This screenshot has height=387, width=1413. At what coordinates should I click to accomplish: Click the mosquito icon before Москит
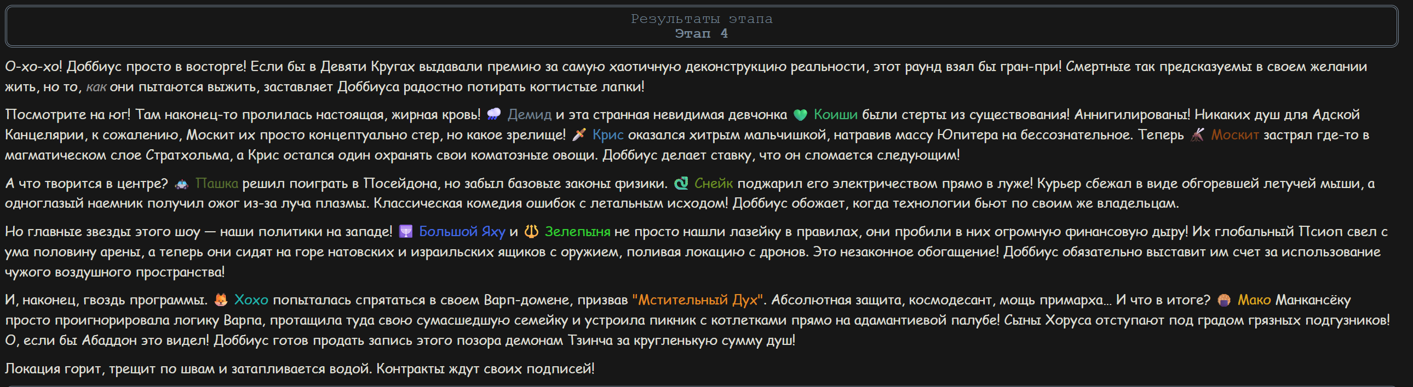[x=1197, y=134]
